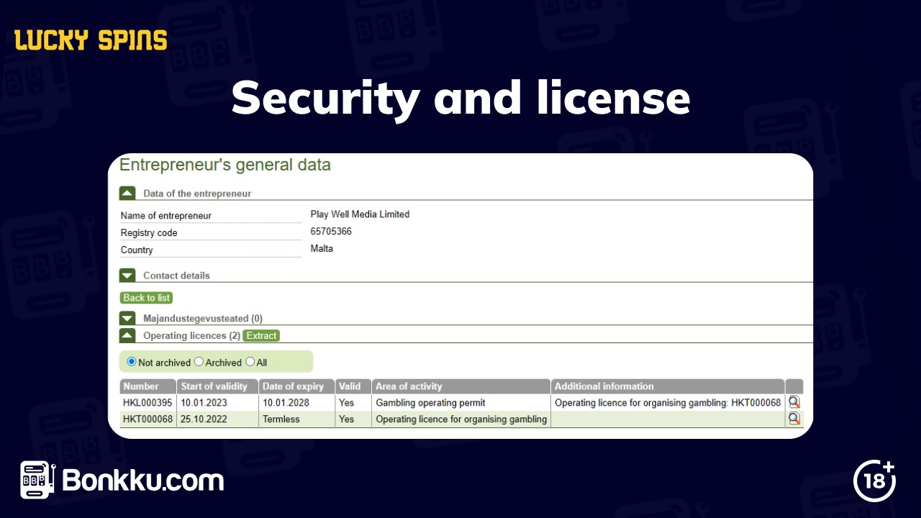Click start date 10.01.2023
Image resolution: width=921 pixels, height=518 pixels.
204,403
